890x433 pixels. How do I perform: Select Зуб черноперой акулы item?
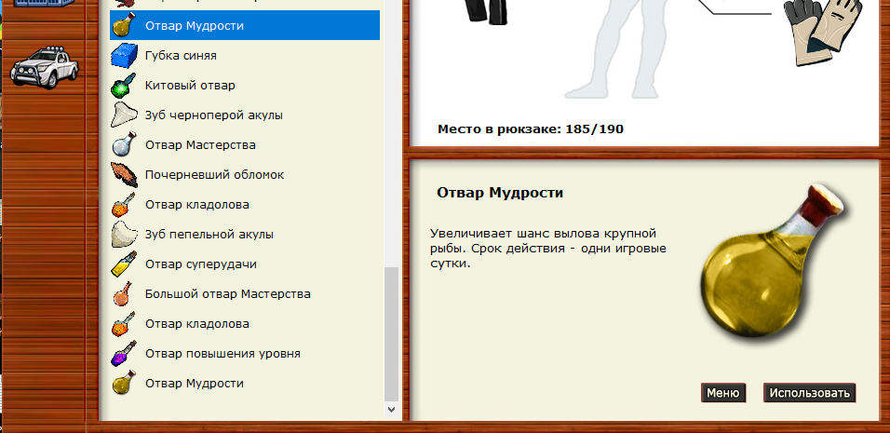245,115
